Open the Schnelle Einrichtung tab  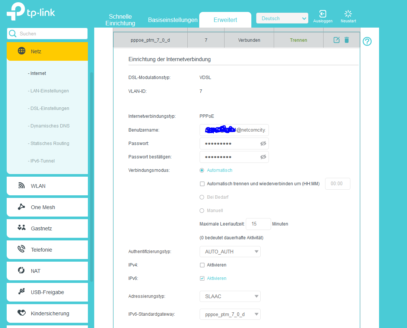pos(120,20)
